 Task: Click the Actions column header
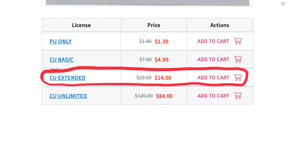[x=220, y=25]
